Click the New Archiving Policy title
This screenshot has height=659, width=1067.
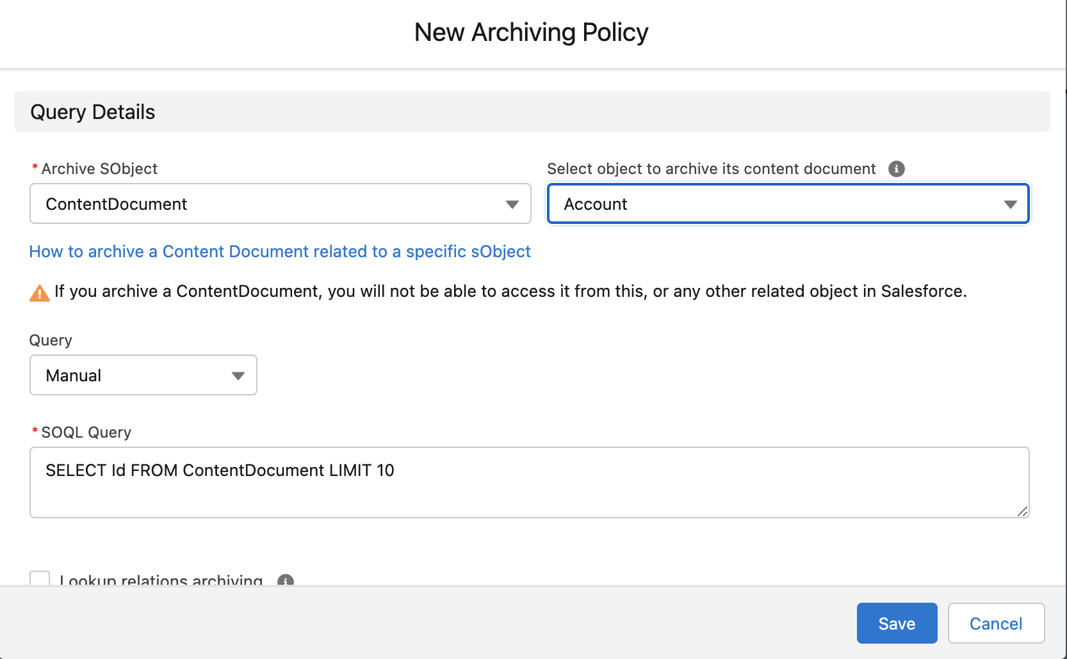532,32
